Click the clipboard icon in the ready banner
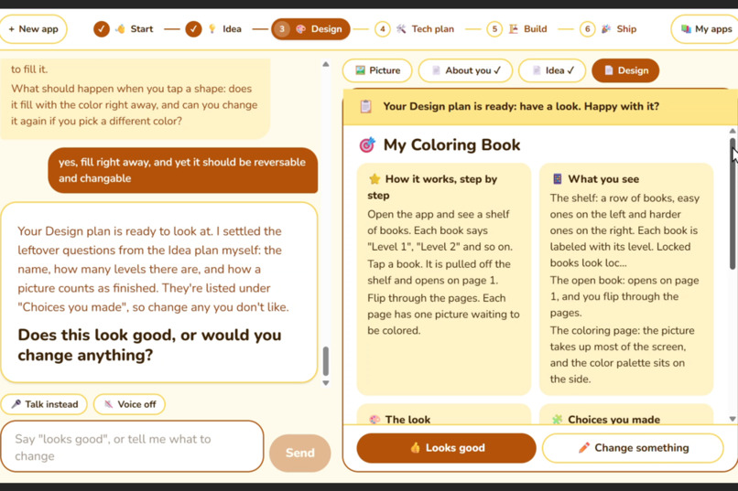Image resolution: width=738 pixels, height=491 pixels. pyautogui.click(x=365, y=107)
